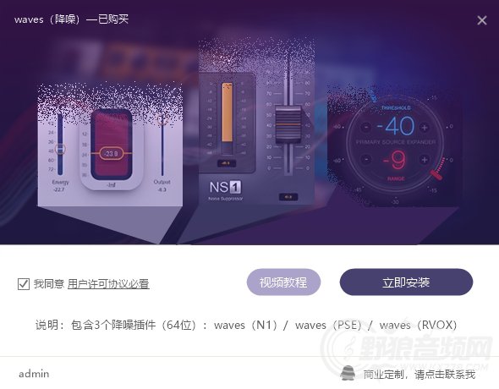499x389 pixels.
Task: Click the 立即安装 install button
Action: pyautogui.click(x=406, y=282)
